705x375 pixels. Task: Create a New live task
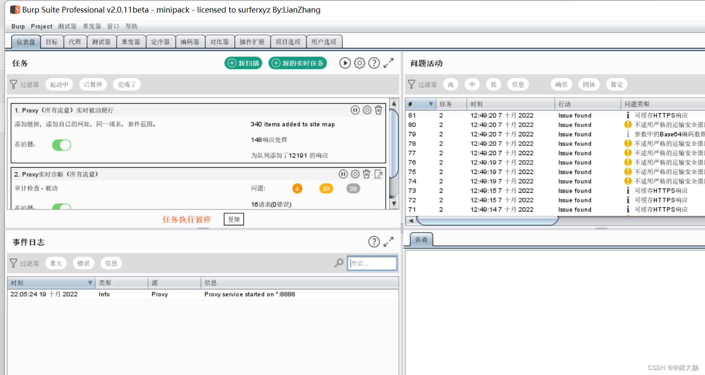(x=298, y=63)
